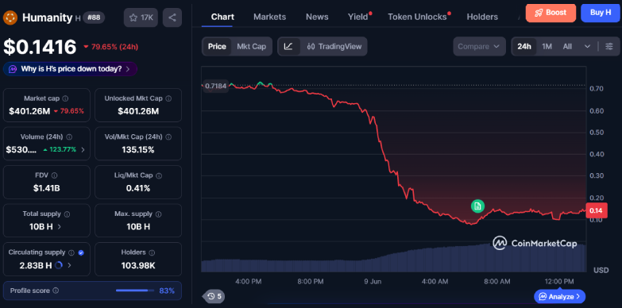This screenshot has height=308, width=622.
Task: Expand Total supply details chevron
Action: click(x=59, y=227)
